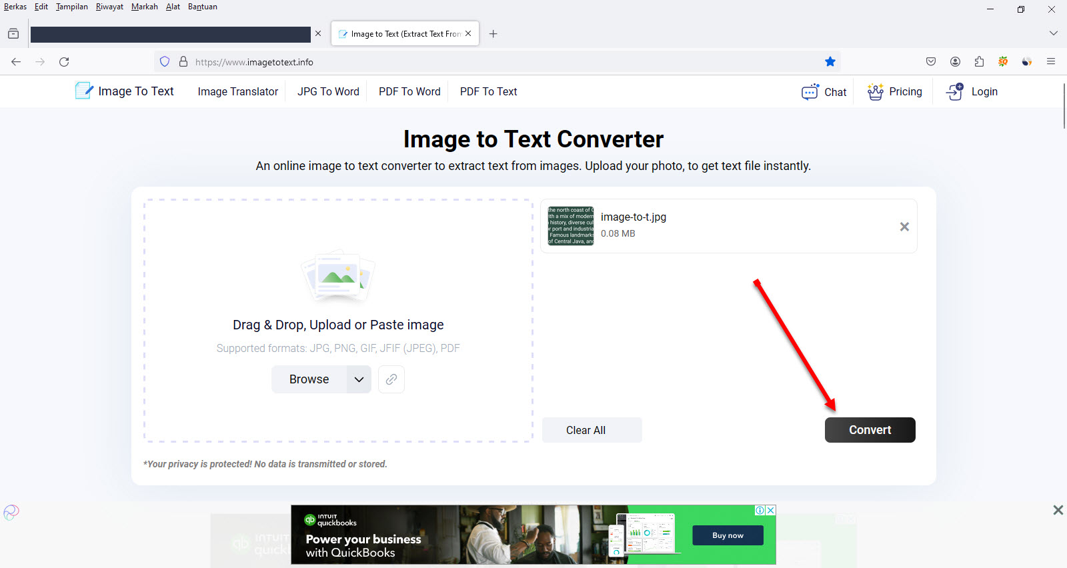Click the tracking protection shield icon
This screenshot has width=1067, height=568.
click(x=165, y=62)
